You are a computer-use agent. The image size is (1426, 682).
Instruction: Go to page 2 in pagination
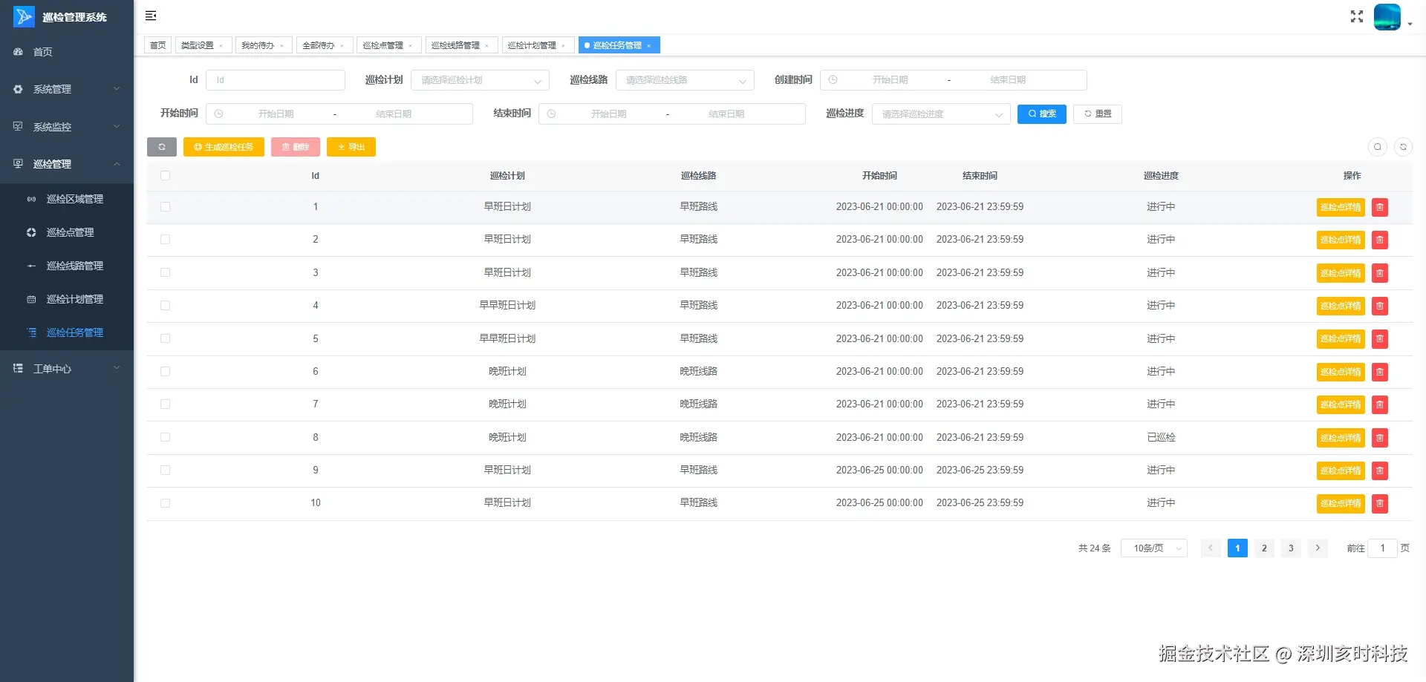click(1264, 548)
